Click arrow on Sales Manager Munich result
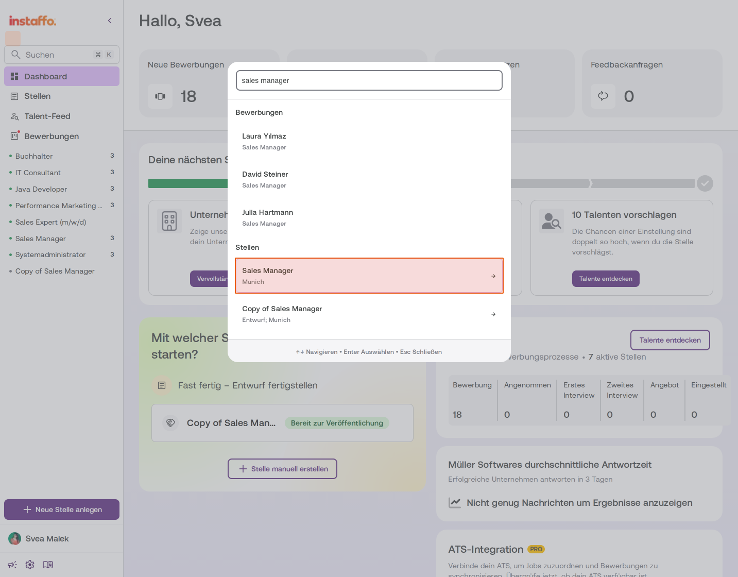 pyautogui.click(x=493, y=276)
